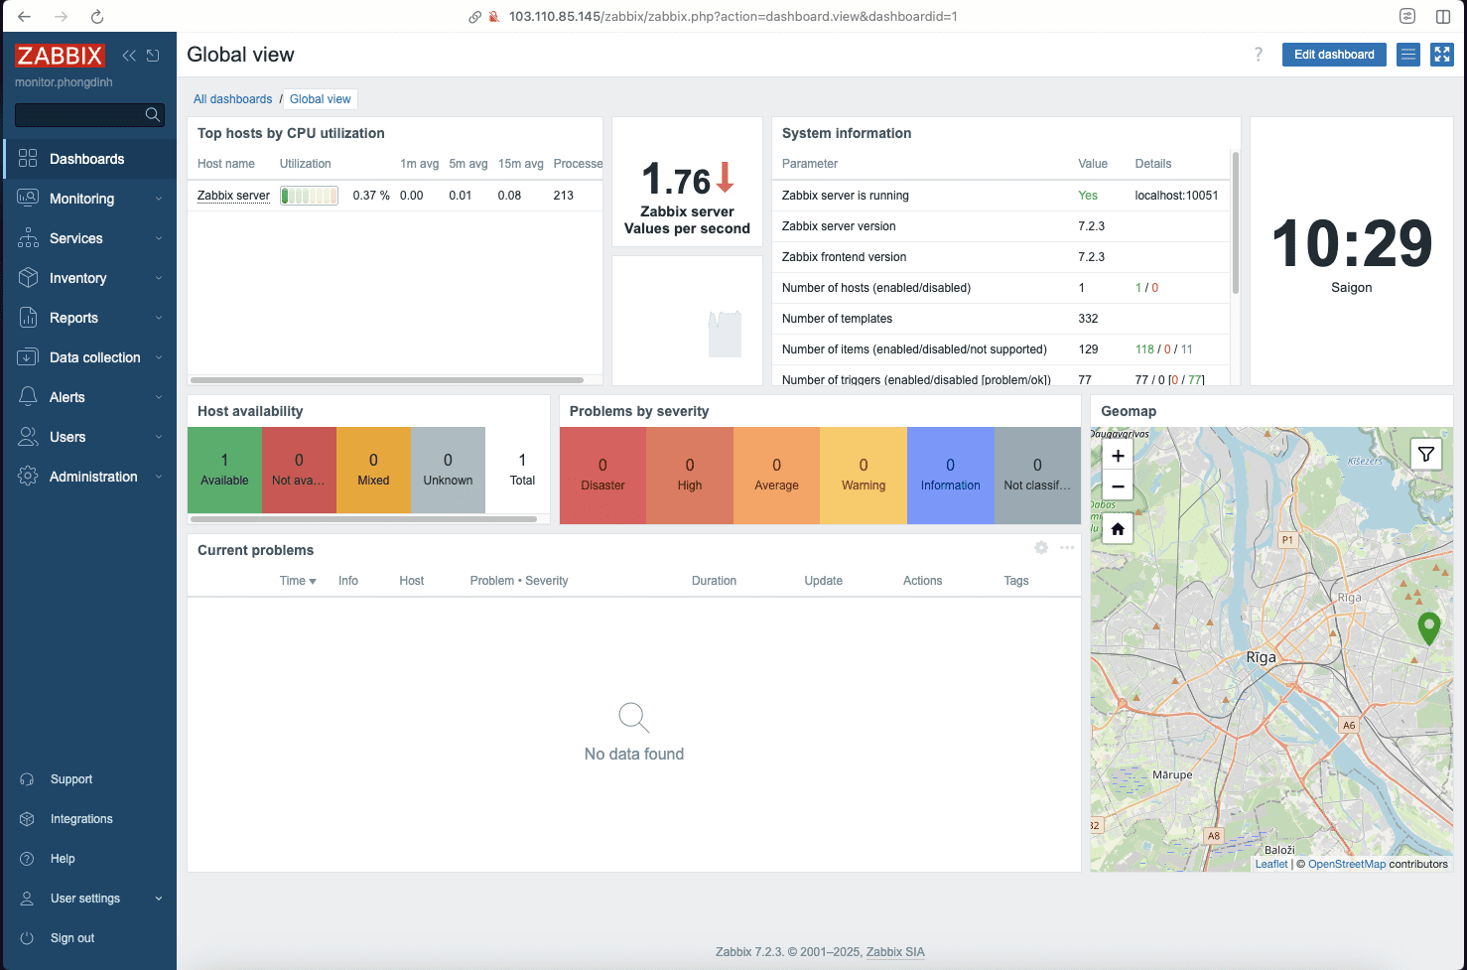Open the Leaflet attribution link
1467x970 pixels.
point(1271,864)
